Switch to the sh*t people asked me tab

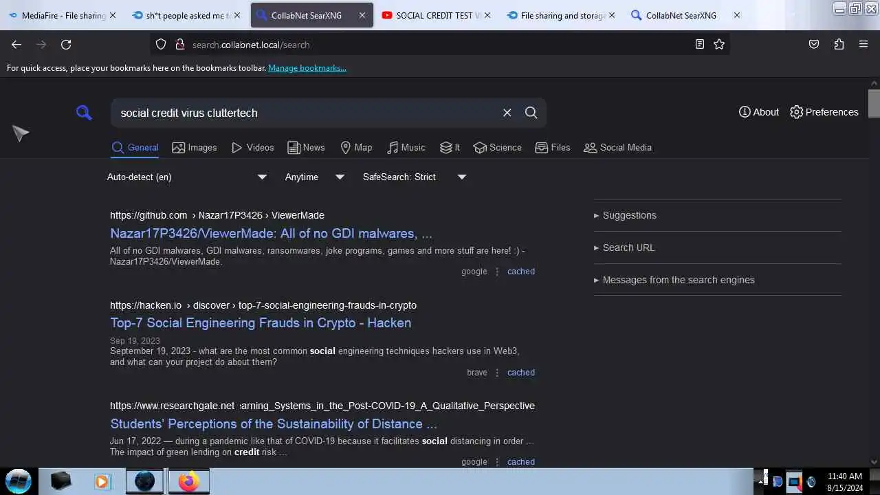pos(187,15)
